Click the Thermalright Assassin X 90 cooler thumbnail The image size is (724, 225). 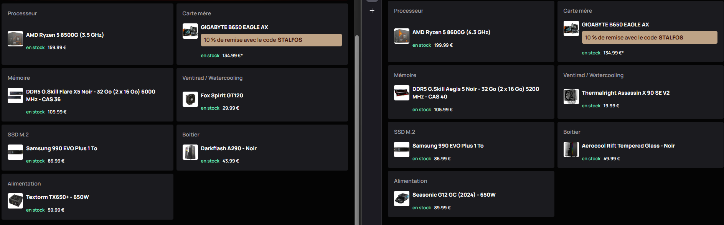571,97
